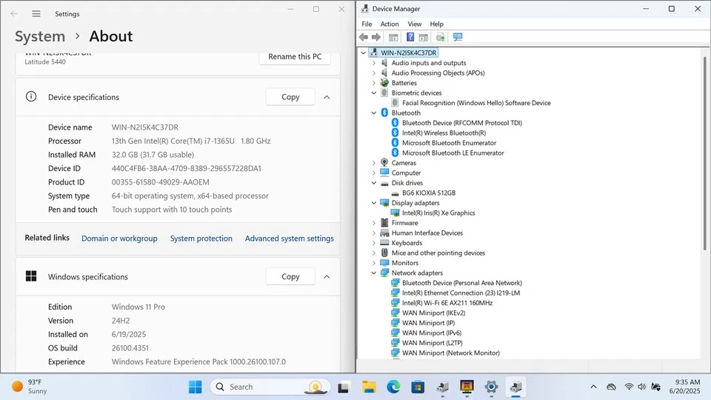711x400 pixels.
Task: Click the Update driver toolbar icon
Action: [x=440, y=37]
